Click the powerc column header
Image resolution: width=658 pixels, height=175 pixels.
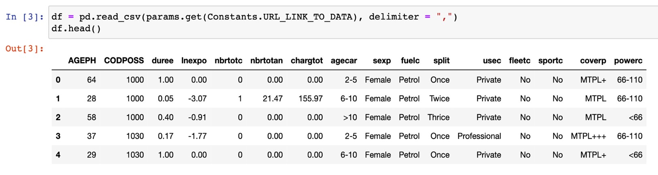pyautogui.click(x=628, y=61)
